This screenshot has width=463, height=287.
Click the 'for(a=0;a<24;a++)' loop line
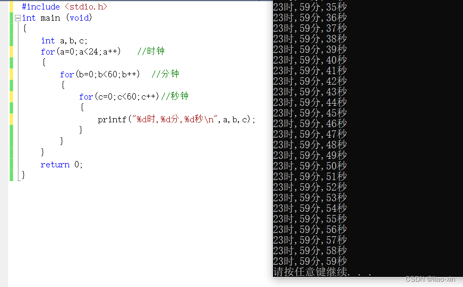tap(81, 51)
